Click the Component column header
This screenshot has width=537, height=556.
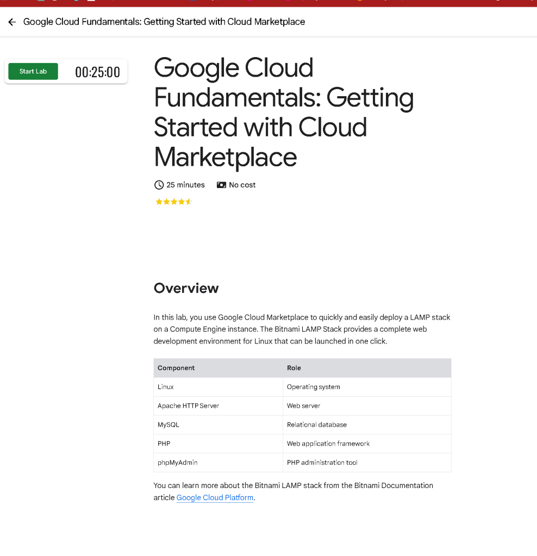point(218,368)
